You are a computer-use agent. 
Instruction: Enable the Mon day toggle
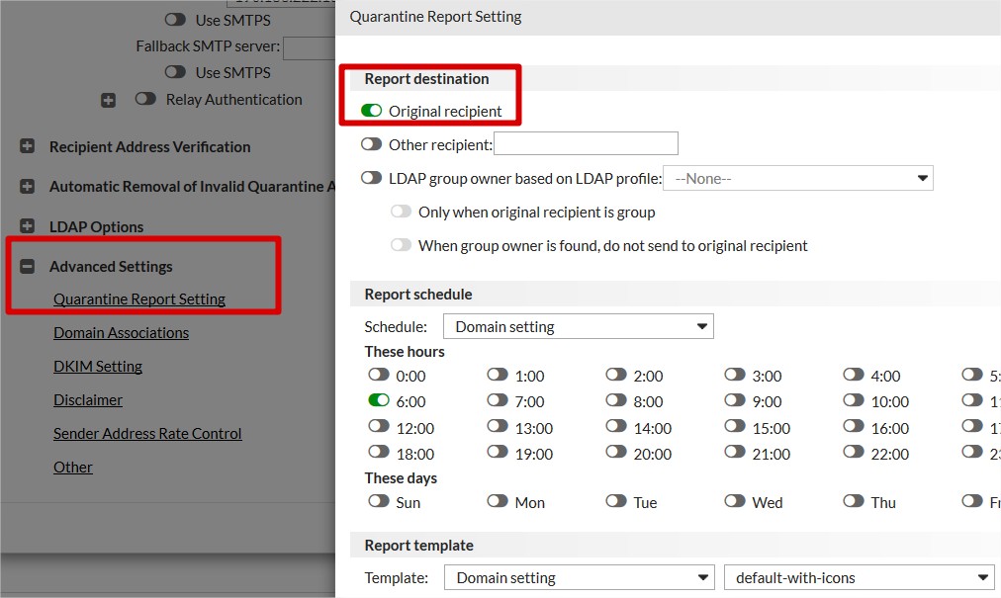coord(498,502)
